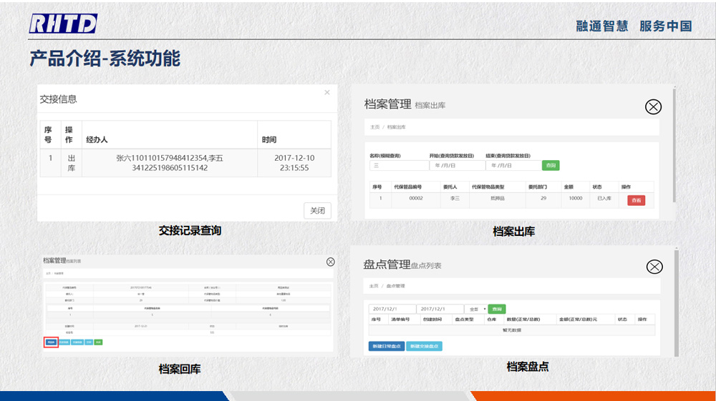Click the RHTD logo
This screenshot has width=716, height=401.
[x=63, y=24]
